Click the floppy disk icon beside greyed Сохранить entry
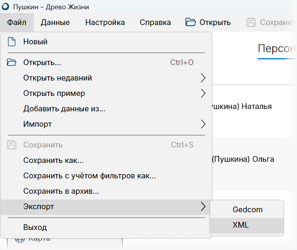The height and width of the screenshot is (250, 297). pos(12,145)
